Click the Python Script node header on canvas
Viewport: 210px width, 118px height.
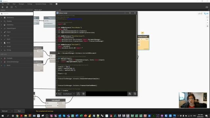coord(143,36)
